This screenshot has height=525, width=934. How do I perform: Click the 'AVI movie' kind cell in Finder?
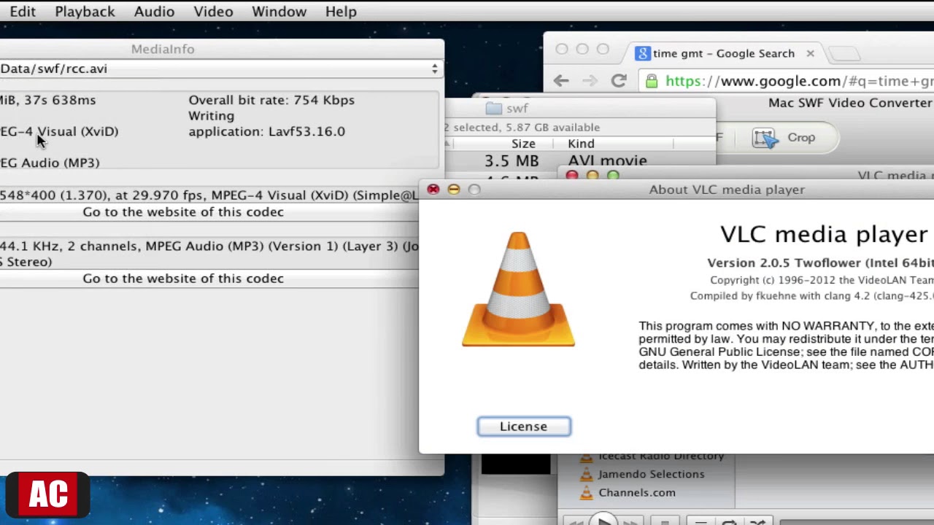pos(607,161)
